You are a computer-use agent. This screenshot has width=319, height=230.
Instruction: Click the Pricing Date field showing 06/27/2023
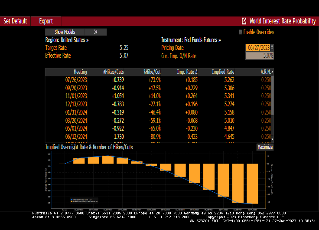click(257, 48)
